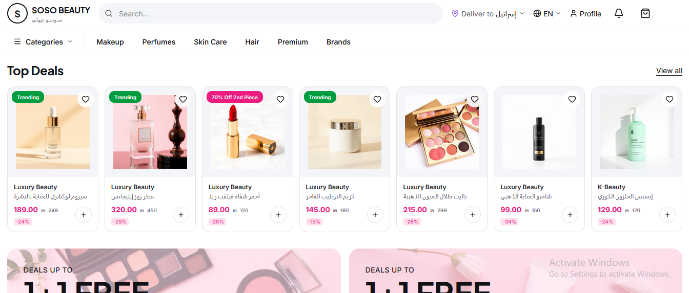Click the Trending badge on serum card
Image resolution: width=689 pixels, height=293 pixels.
(28, 97)
